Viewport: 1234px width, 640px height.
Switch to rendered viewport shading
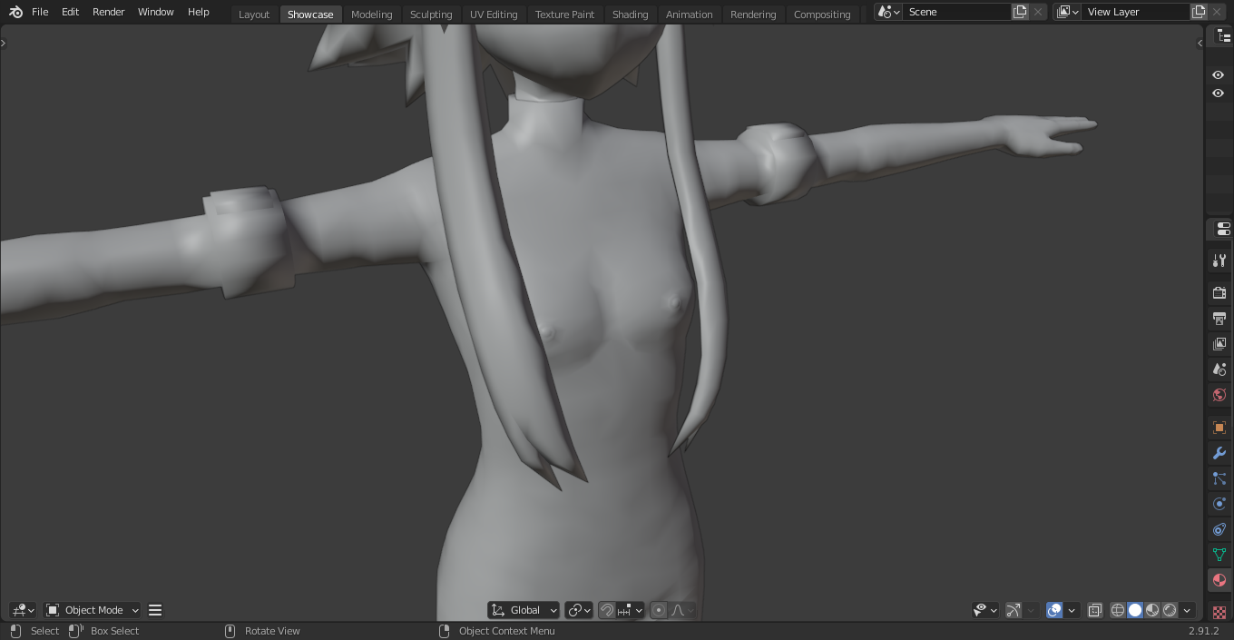coord(1170,610)
